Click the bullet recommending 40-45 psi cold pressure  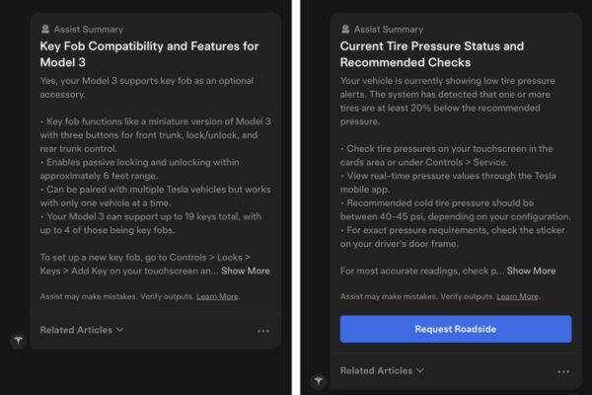point(455,209)
